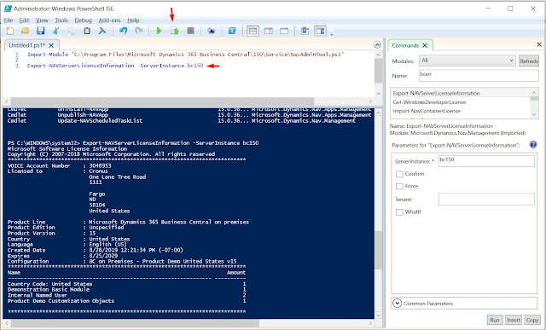Click the Unpublish-NAVApp console entry
The height and width of the screenshot is (330, 546).
click(x=83, y=115)
